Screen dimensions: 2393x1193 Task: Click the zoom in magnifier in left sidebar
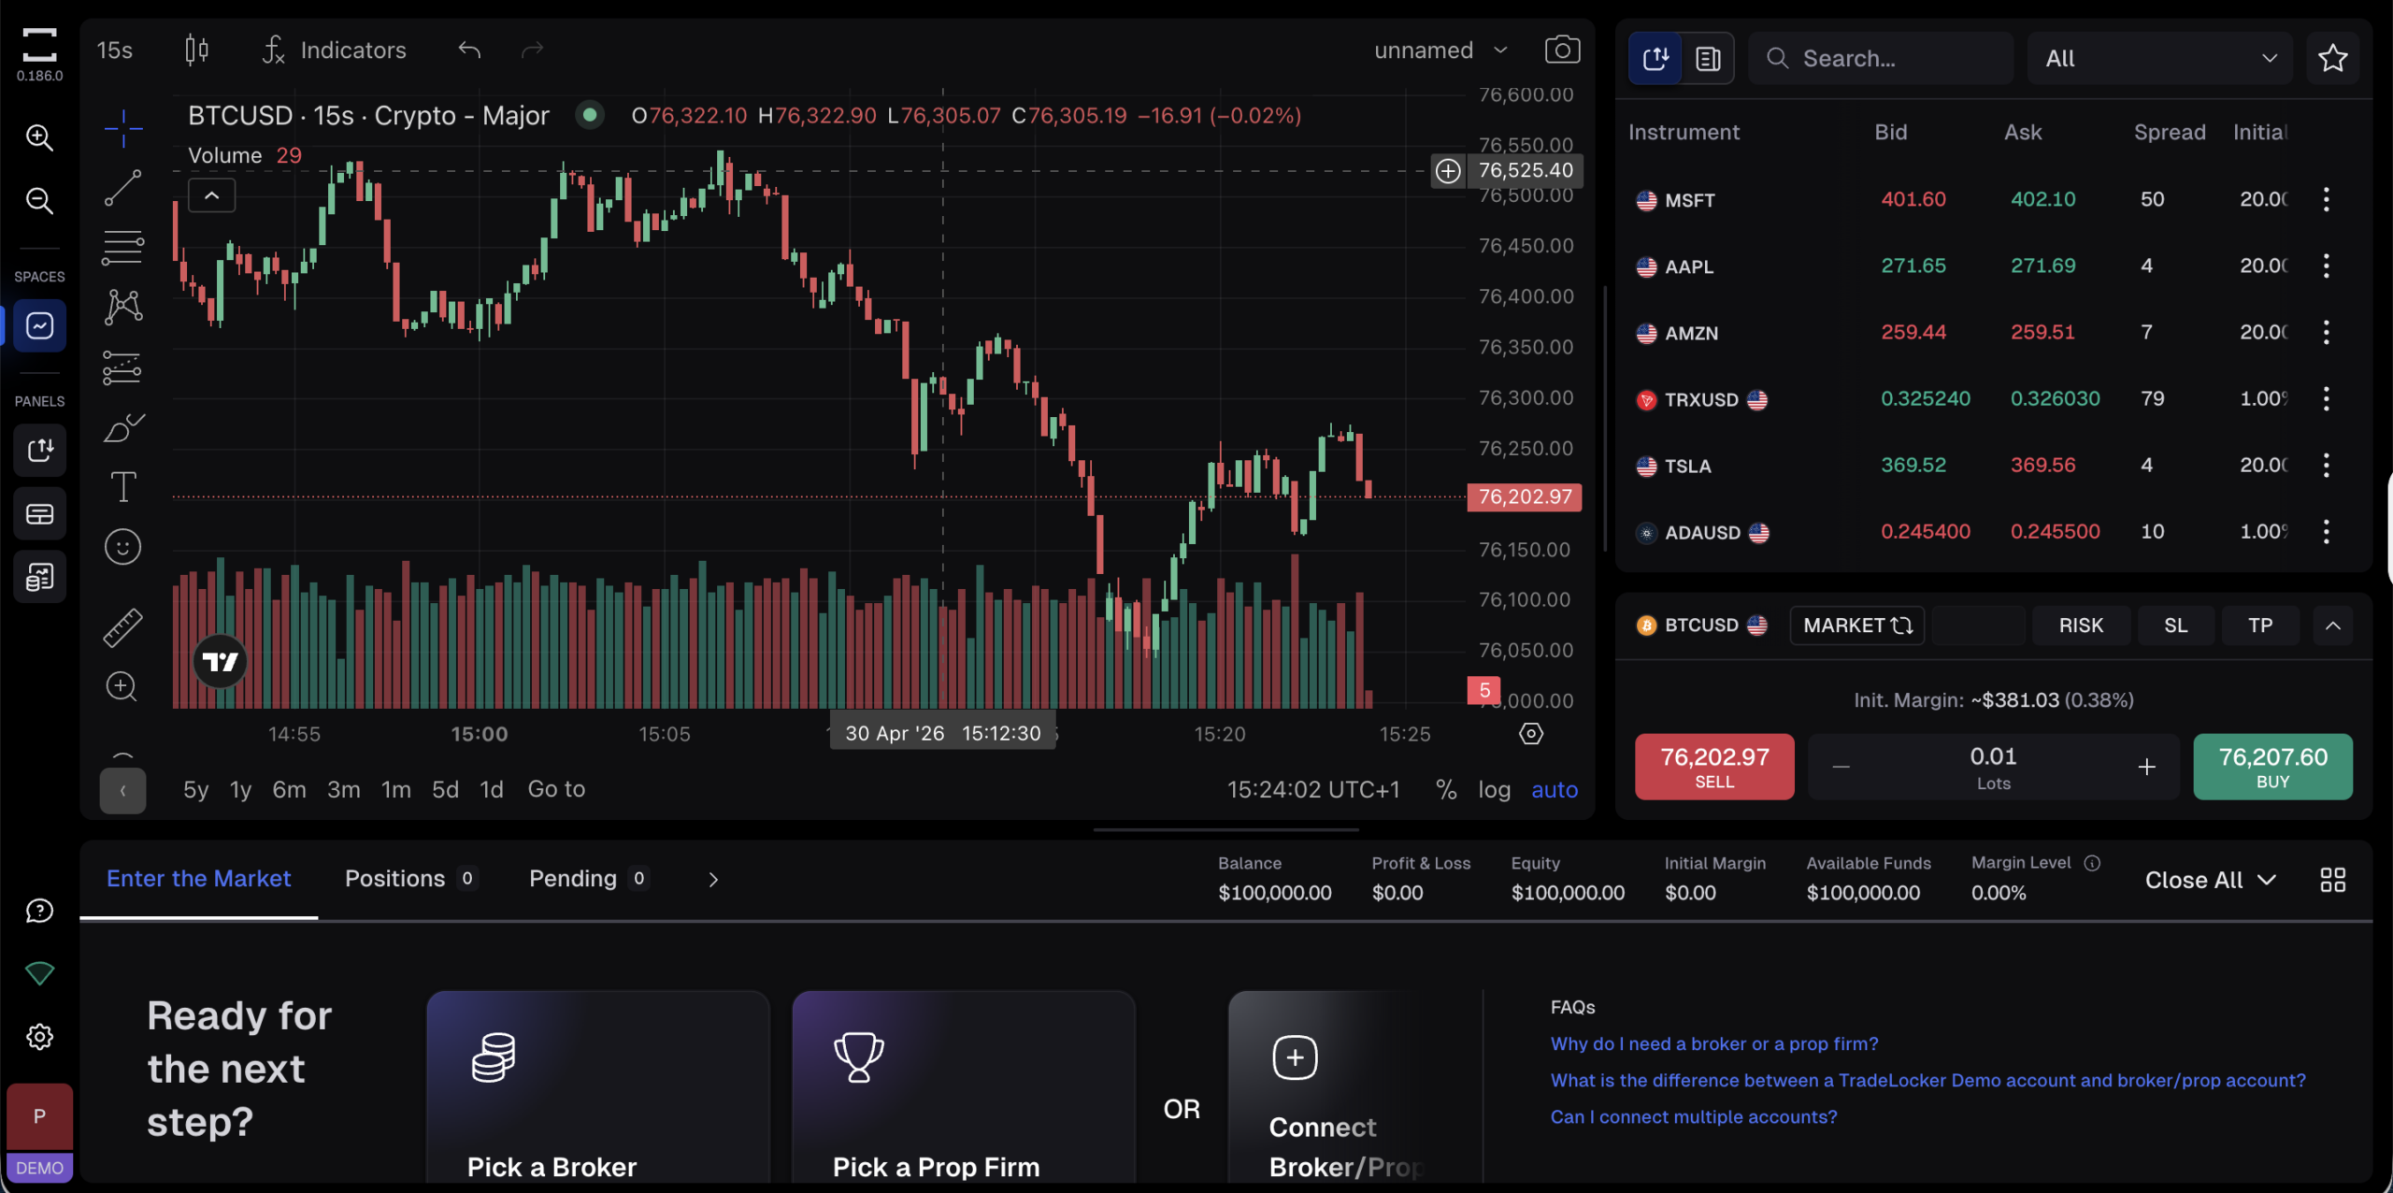click(x=39, y=137)
